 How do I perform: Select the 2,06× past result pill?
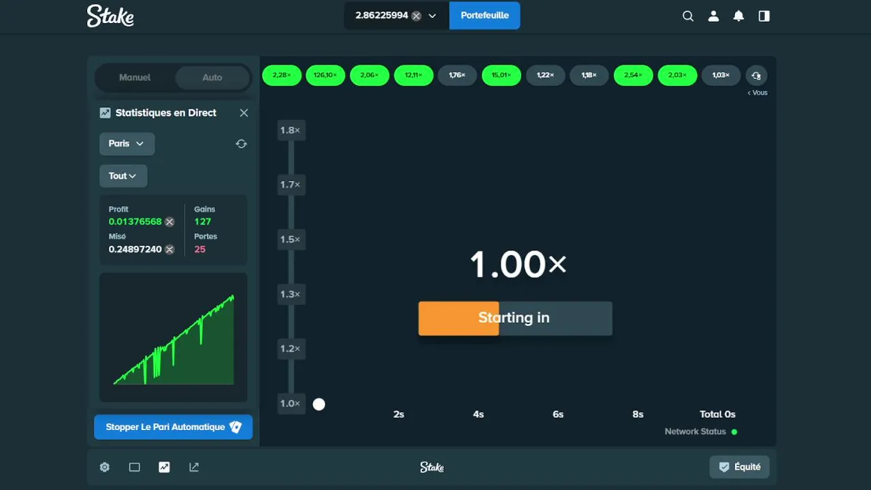coord(369,76)
